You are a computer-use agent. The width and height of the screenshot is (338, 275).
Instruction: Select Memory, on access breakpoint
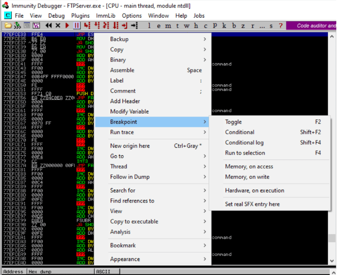pyautogui.click(x=270, y=167)
